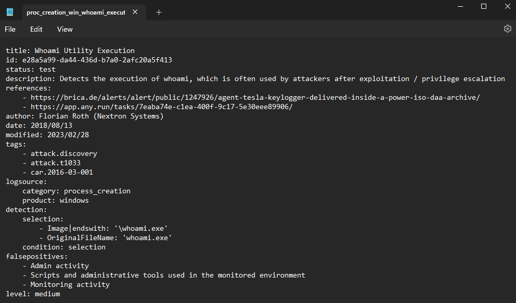
Task: Click the attack.t1033 tag line
Action: (x=55, y=163)
